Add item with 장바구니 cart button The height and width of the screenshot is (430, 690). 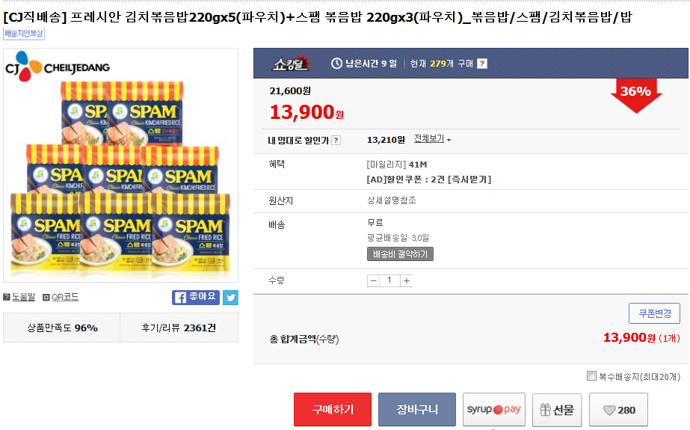tap(416, 410)
